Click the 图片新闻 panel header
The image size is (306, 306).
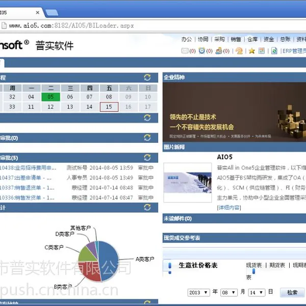[x=234, y=147]
